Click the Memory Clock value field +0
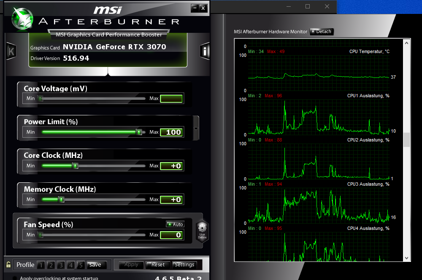Viewport: 422px width, 280px height. [171, 200]
